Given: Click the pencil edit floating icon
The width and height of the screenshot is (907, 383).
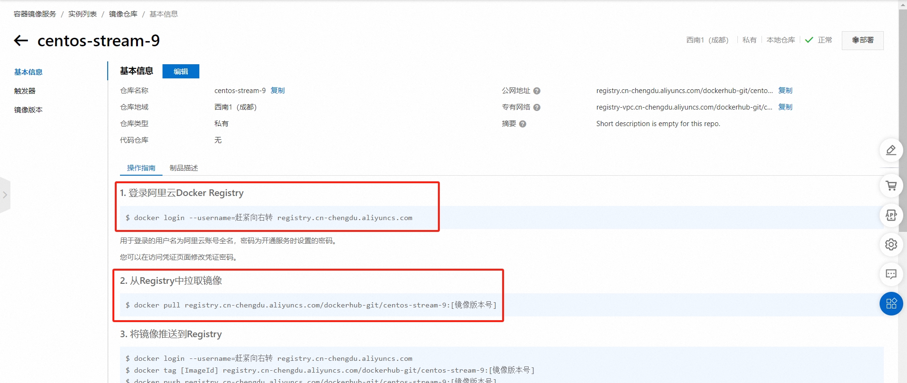Looking at the screenshot, I should tap(891, 150).
